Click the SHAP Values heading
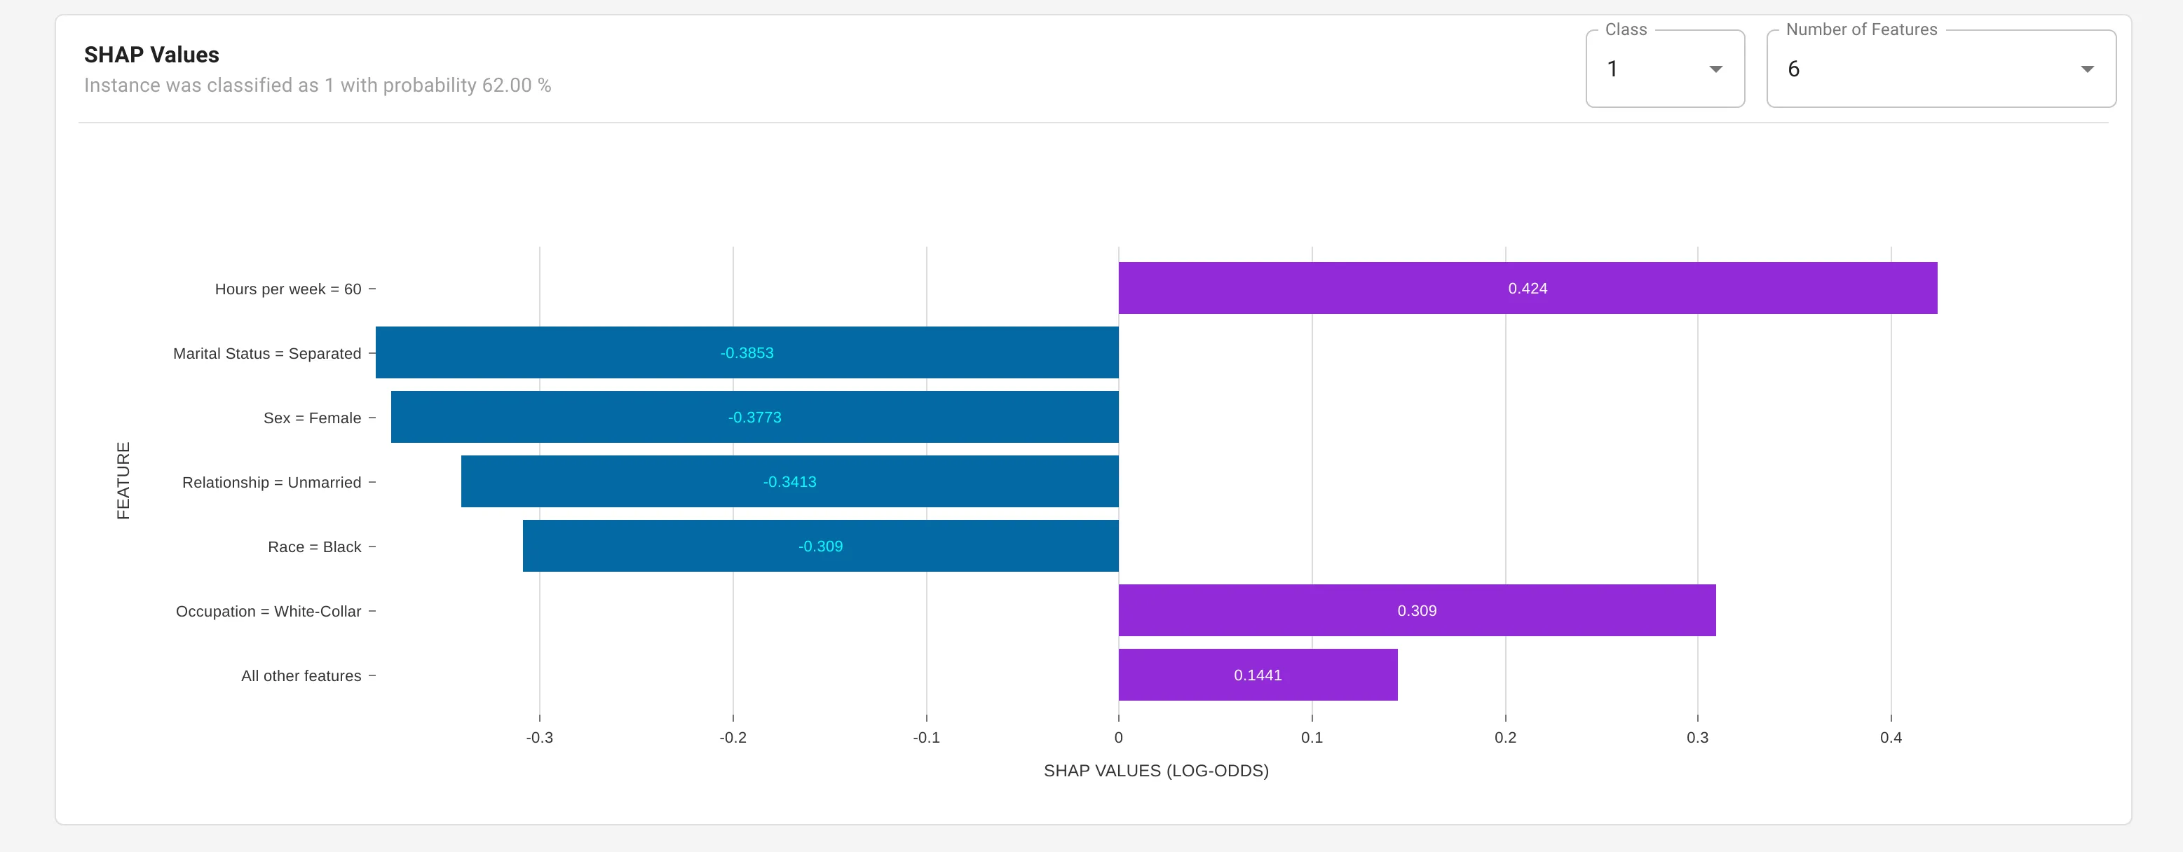This screenshot has width=2183, height=852. point(151,55)
